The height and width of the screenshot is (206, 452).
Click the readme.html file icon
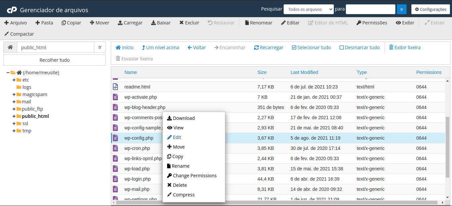[x=115, y=87]
